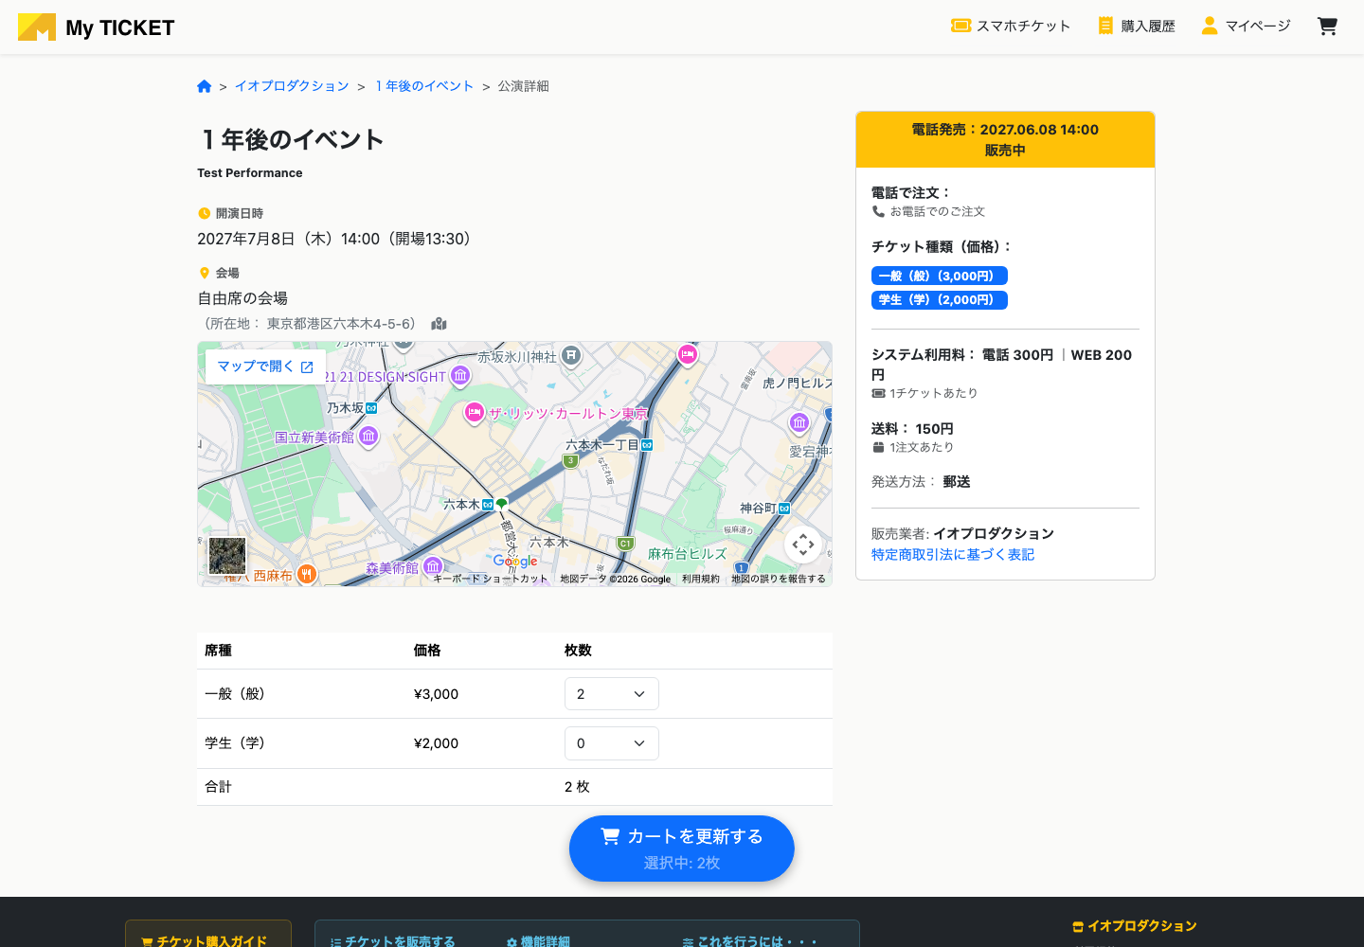Image resolution: width=1364 pixels, height=947 pixels.
Task: Click the My TICKET logo
Action: [x=96, y=27]
